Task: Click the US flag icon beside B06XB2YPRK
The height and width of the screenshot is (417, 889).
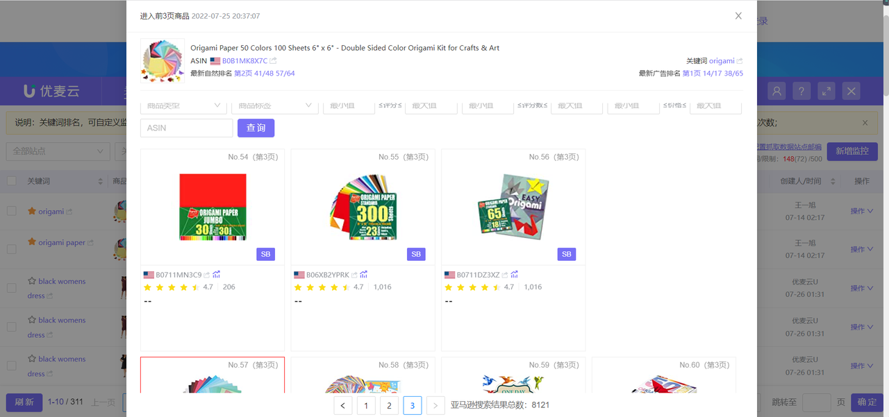Action: pyautogui.click(x=299, y=274)
